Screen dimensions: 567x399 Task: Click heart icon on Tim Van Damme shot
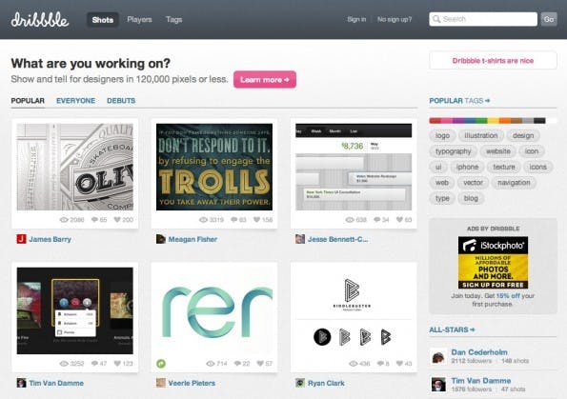(x=117, y=363)
